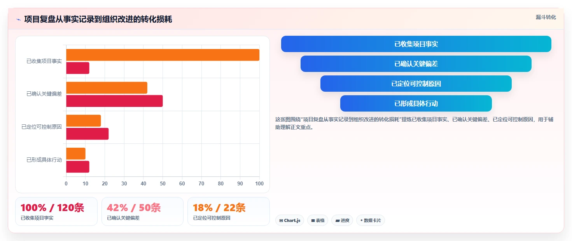Screen dimensions: 572x241
Task: Open the 42% / 50条 stat card
Action: (x=142, y=211)
